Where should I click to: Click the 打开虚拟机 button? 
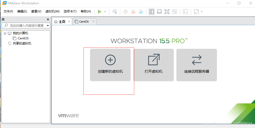coord(154,65)
